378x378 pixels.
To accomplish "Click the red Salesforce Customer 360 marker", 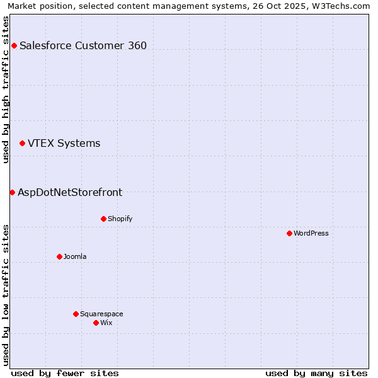I will (14, 45).
